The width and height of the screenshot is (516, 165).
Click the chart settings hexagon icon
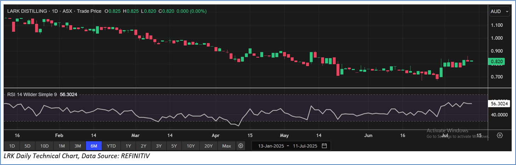pyautogui.click(x=500, y=135)
